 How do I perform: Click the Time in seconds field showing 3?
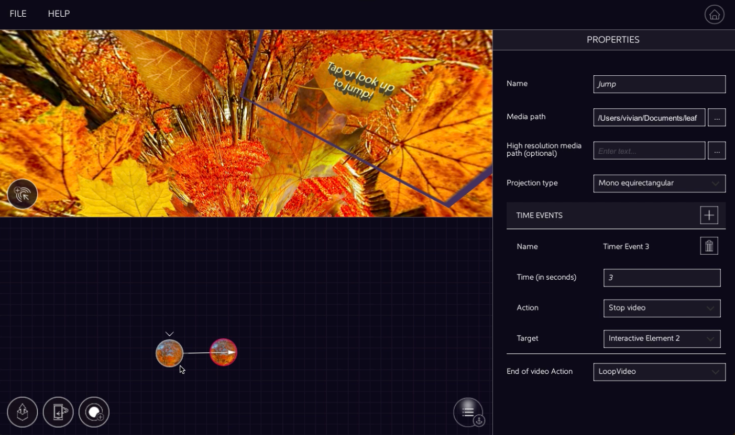point(662,278)
